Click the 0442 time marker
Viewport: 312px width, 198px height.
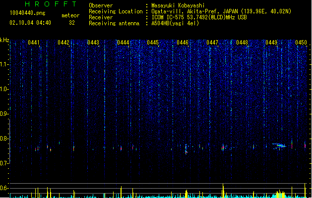[x=63, y=43]
